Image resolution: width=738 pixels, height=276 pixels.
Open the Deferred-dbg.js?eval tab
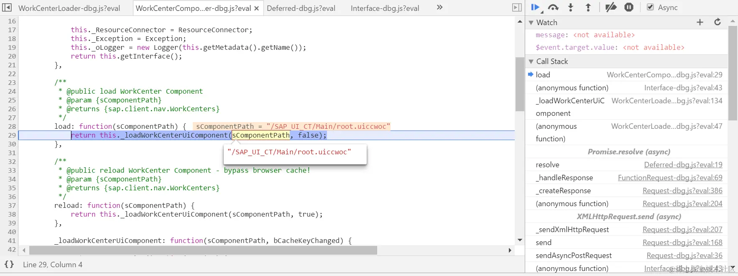click(301, 8)
